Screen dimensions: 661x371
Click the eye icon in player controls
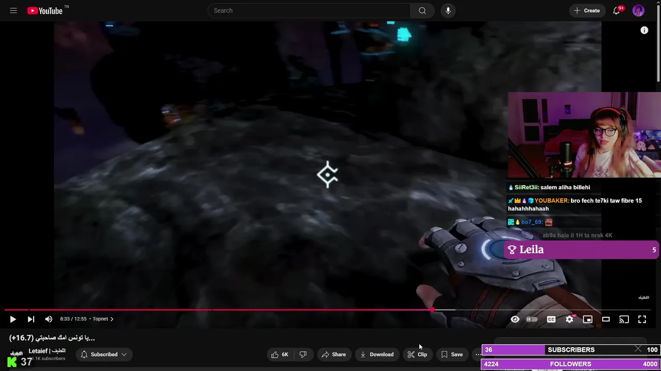515,319
